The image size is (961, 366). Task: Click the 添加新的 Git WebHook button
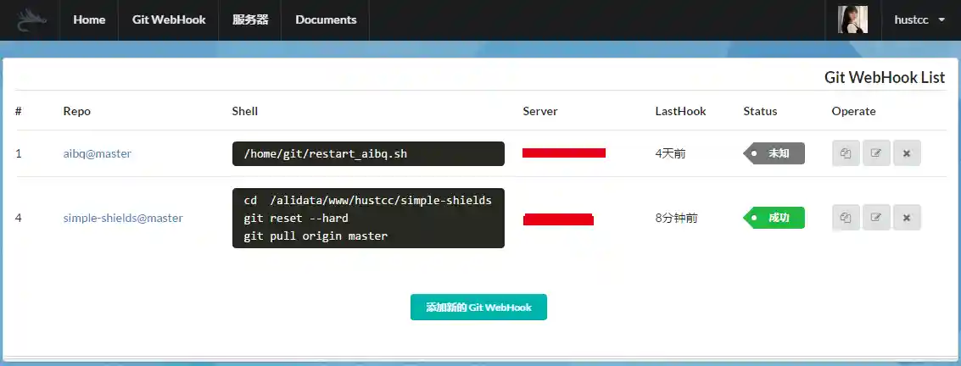(x=478, y=308)
